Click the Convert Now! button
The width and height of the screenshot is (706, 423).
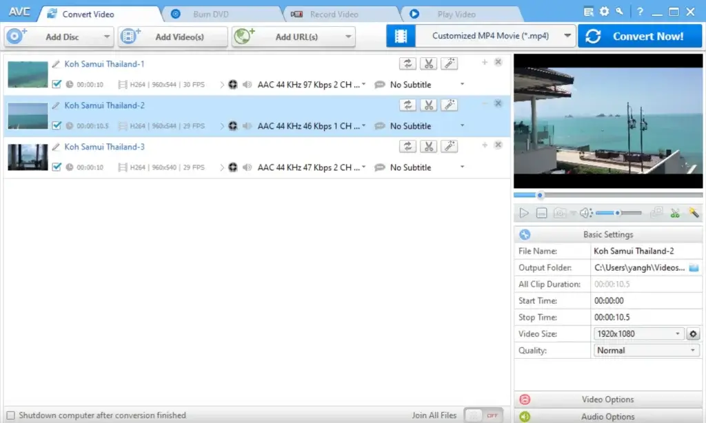click(x=639, y=37)
